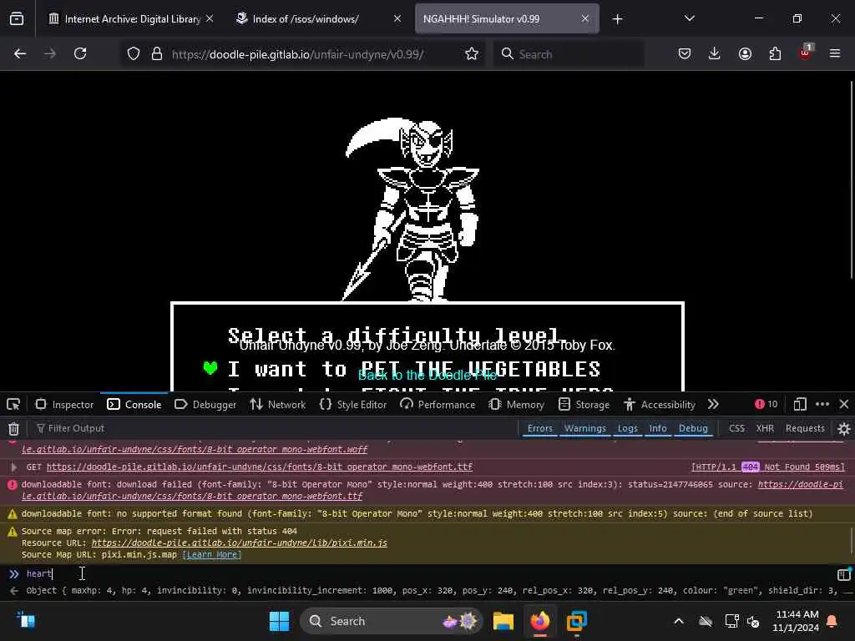The image size is (855, 641).
Task: Open tracking protection shield icon
Action: tap(134, 54)
